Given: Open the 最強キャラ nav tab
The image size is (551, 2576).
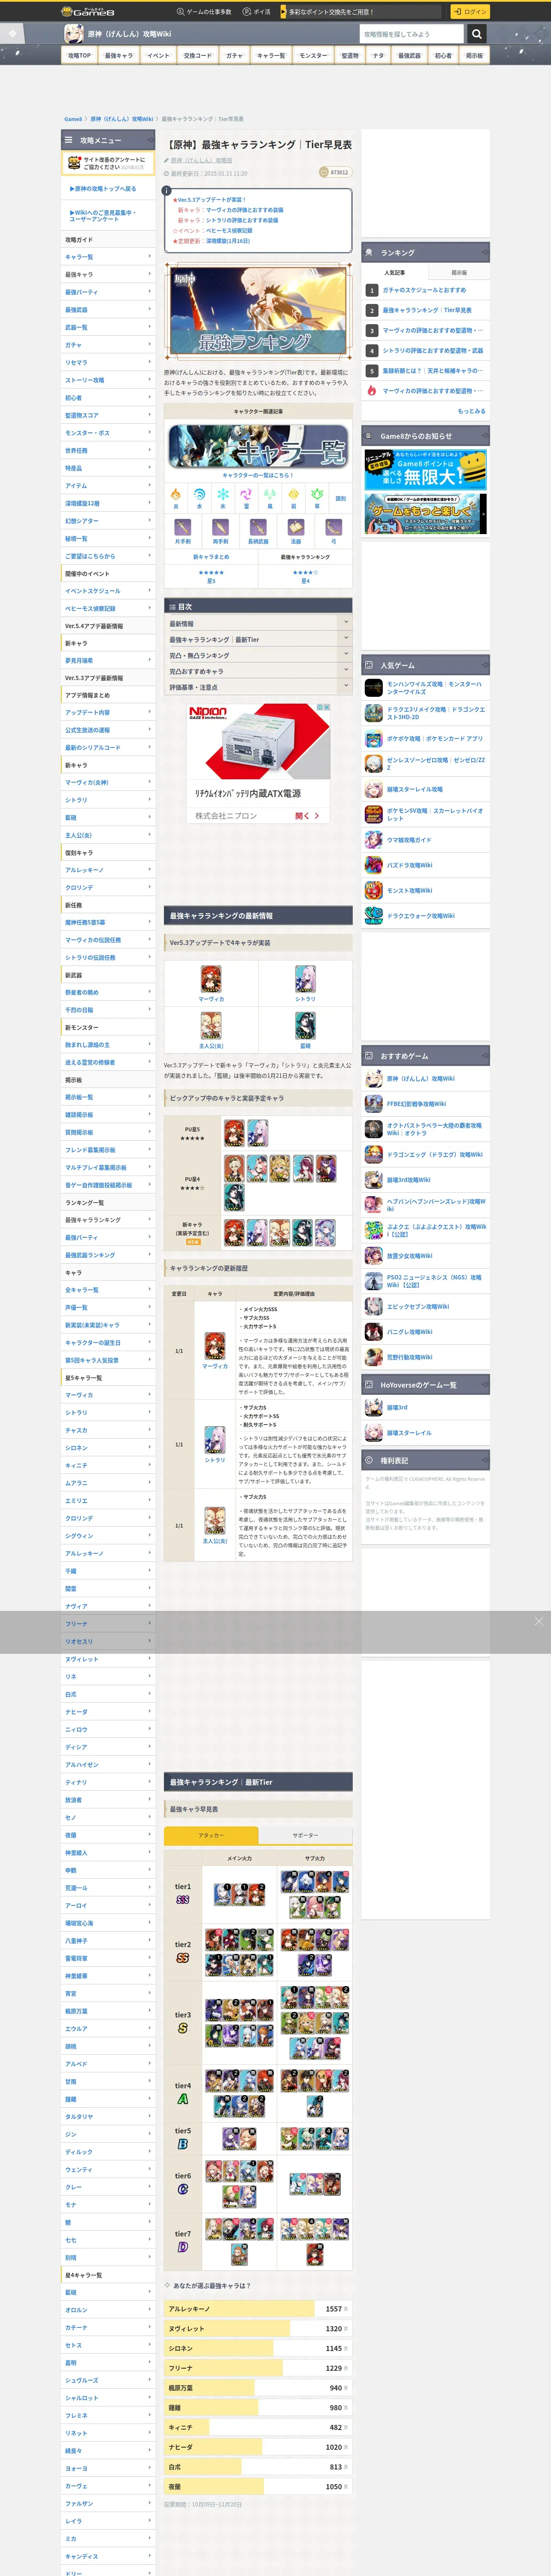Looking at the screenshot, I should pyautogui.click(x=119, y=56).
